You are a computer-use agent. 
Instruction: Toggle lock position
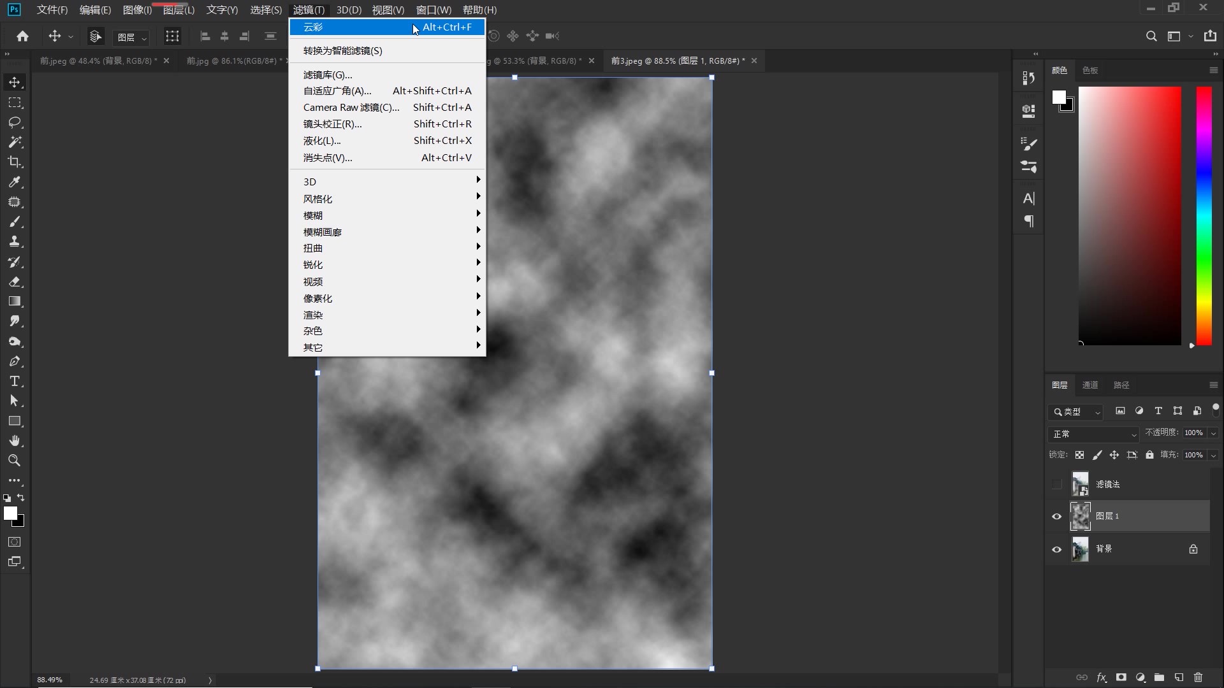[1114, 455]
